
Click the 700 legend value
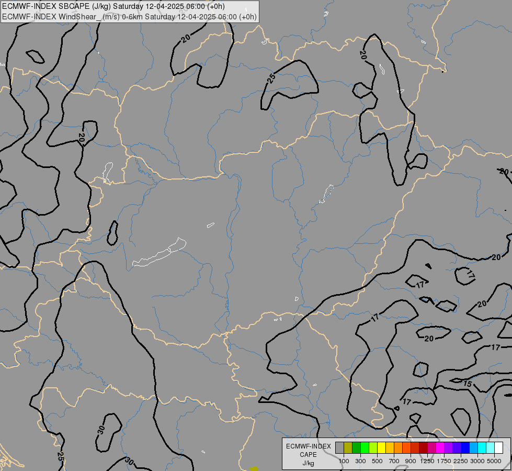tap(394, 461)
